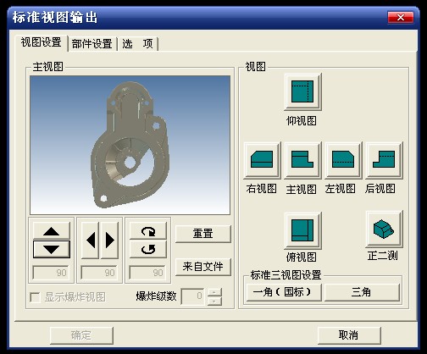Choose the 后视图 rear view icon

click(384, 160)
